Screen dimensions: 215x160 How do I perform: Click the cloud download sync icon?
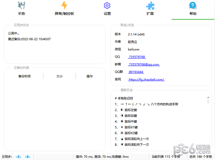tap(28, 156)
